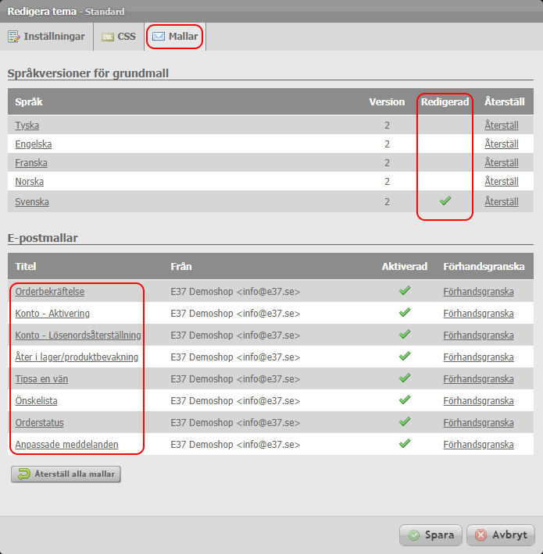Open the Tipsa en vän template
Screen dimensions: 543x554
point(41,378)
